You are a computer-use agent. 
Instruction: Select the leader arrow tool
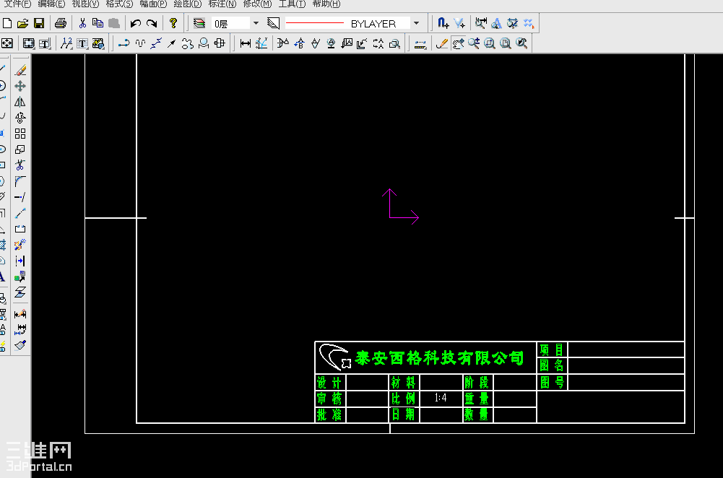[171, 43]
